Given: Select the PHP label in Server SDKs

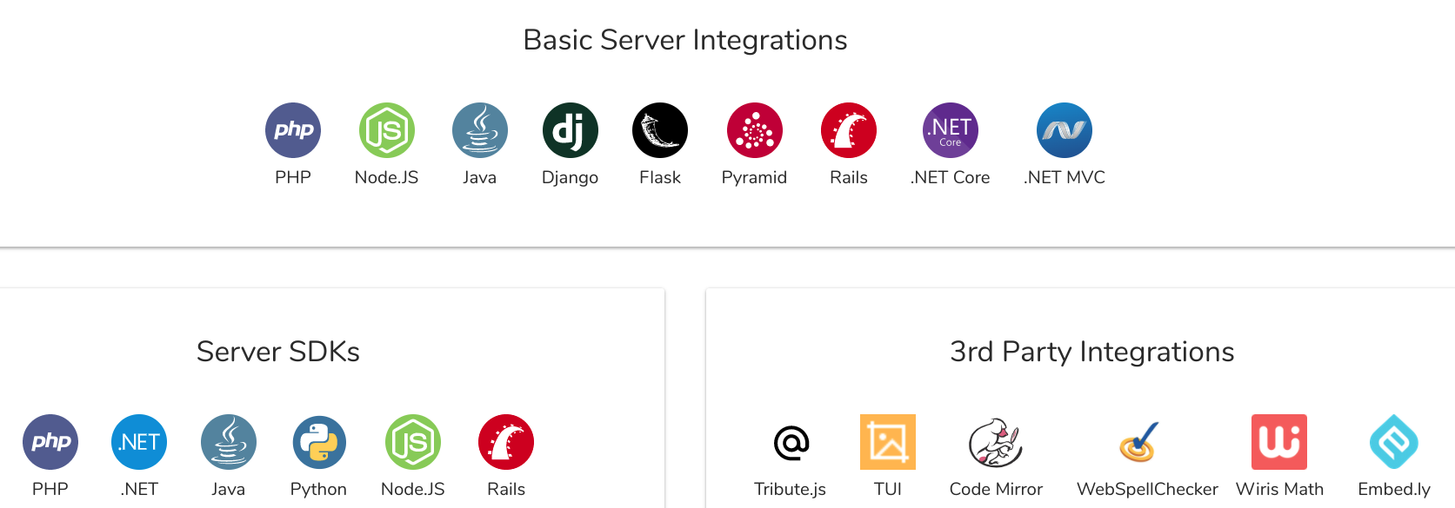Looking at the screenshot, I should [x=50, y=489].
